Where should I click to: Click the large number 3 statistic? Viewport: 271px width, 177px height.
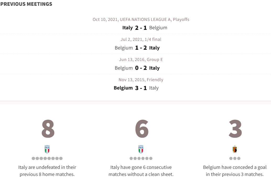235,129
